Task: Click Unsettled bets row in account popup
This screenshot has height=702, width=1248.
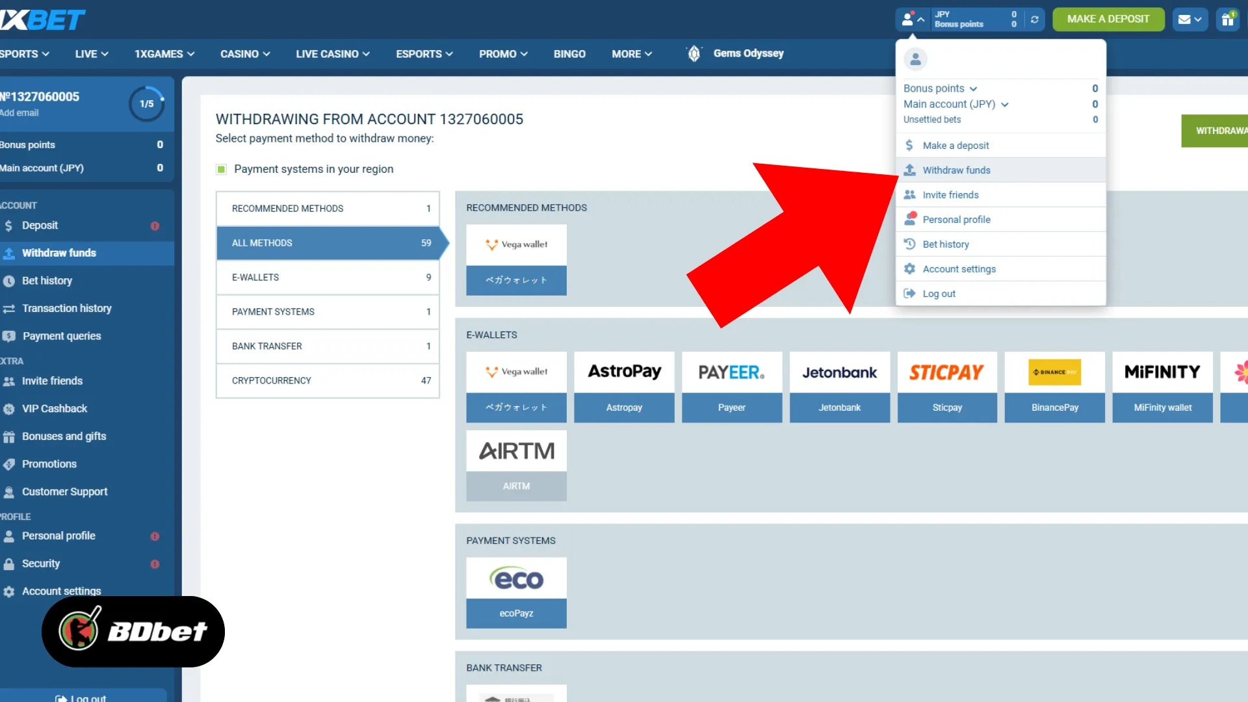Action: pyautogui.click(x=1000, y=120)
